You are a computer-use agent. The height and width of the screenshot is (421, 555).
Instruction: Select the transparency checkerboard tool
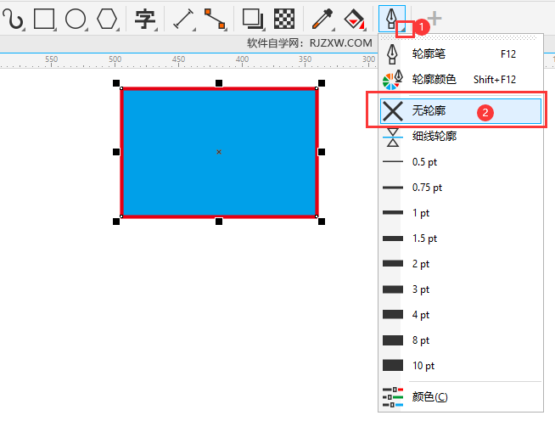pyautogui.click(x=284, y=19)
